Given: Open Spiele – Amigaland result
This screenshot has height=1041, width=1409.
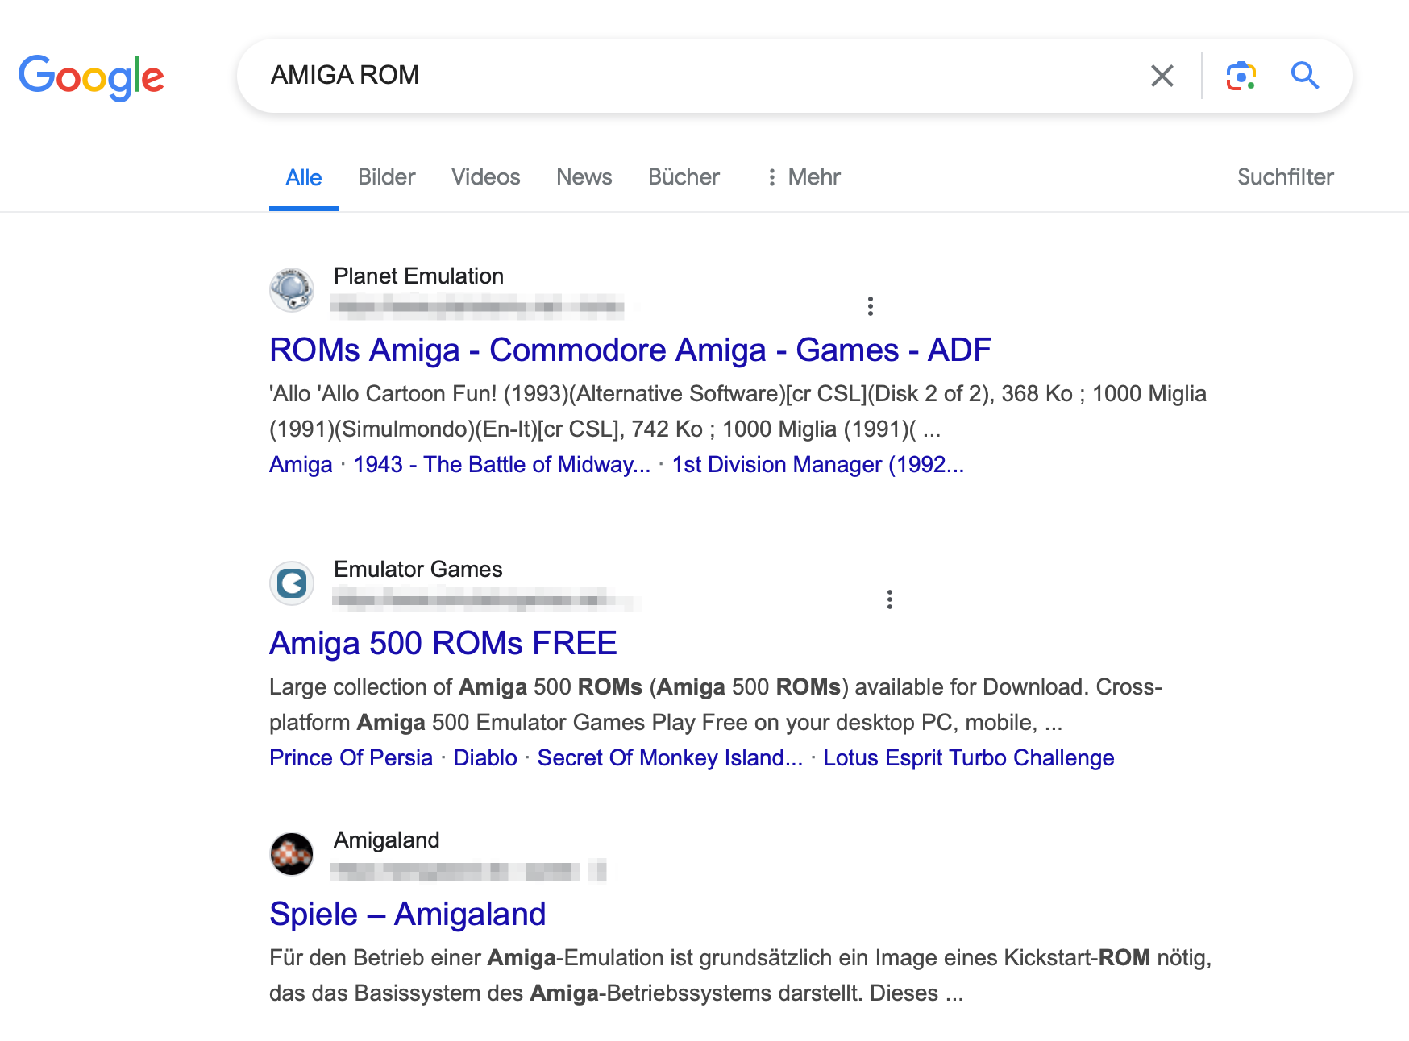Looking at the screenshot, I should coord(408,915).
